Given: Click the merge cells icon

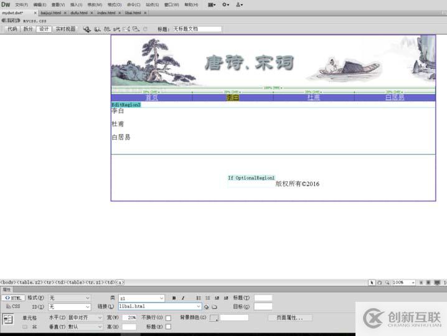Looking at the screenshot, I should (x=25, y=327).
